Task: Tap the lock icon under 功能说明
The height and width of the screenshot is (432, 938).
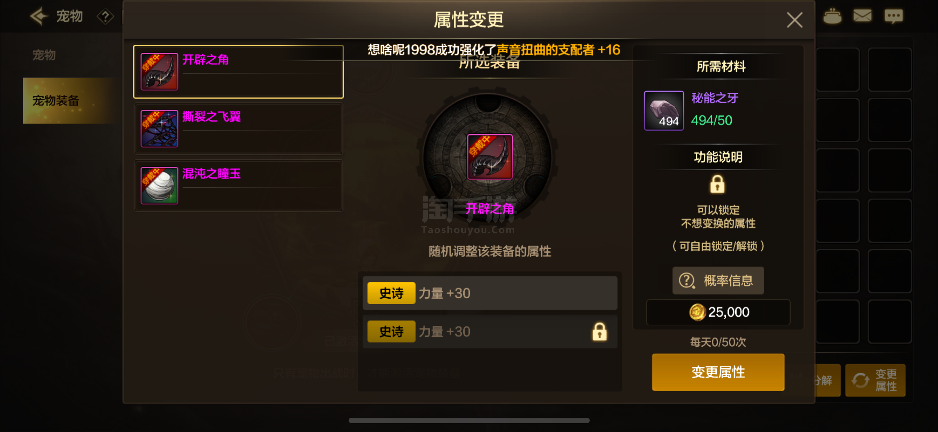Action: pos(717,184)
